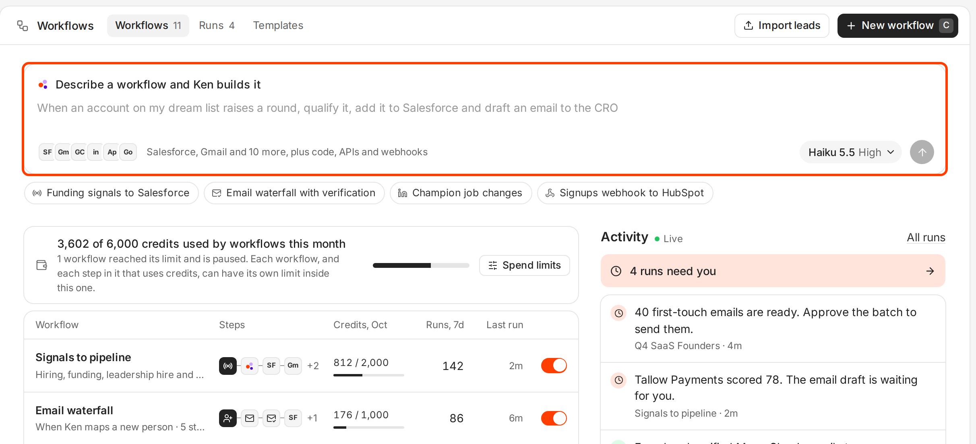Click the 812 / 2,000 credits progress bar

click(x=368, y=375)
